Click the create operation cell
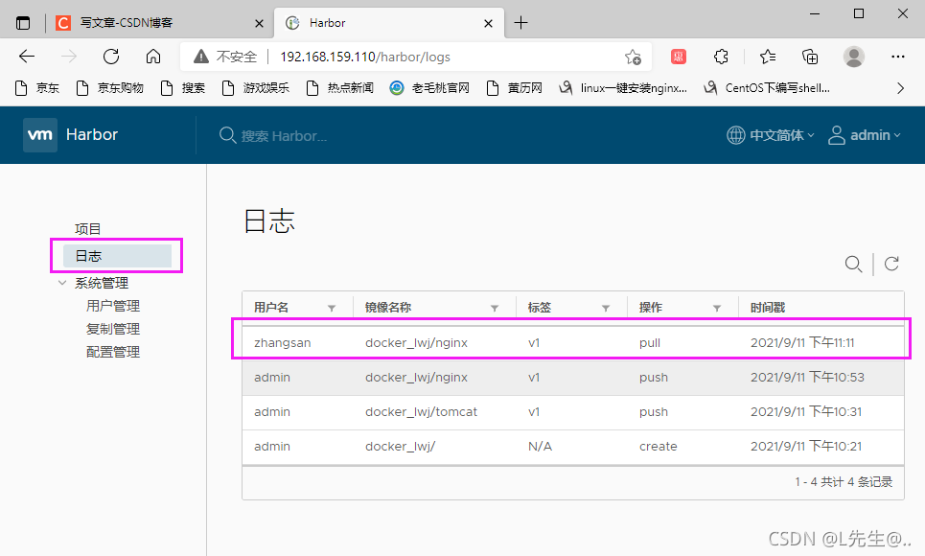Screen dimensions: 925x556 (x=658, y=446)
